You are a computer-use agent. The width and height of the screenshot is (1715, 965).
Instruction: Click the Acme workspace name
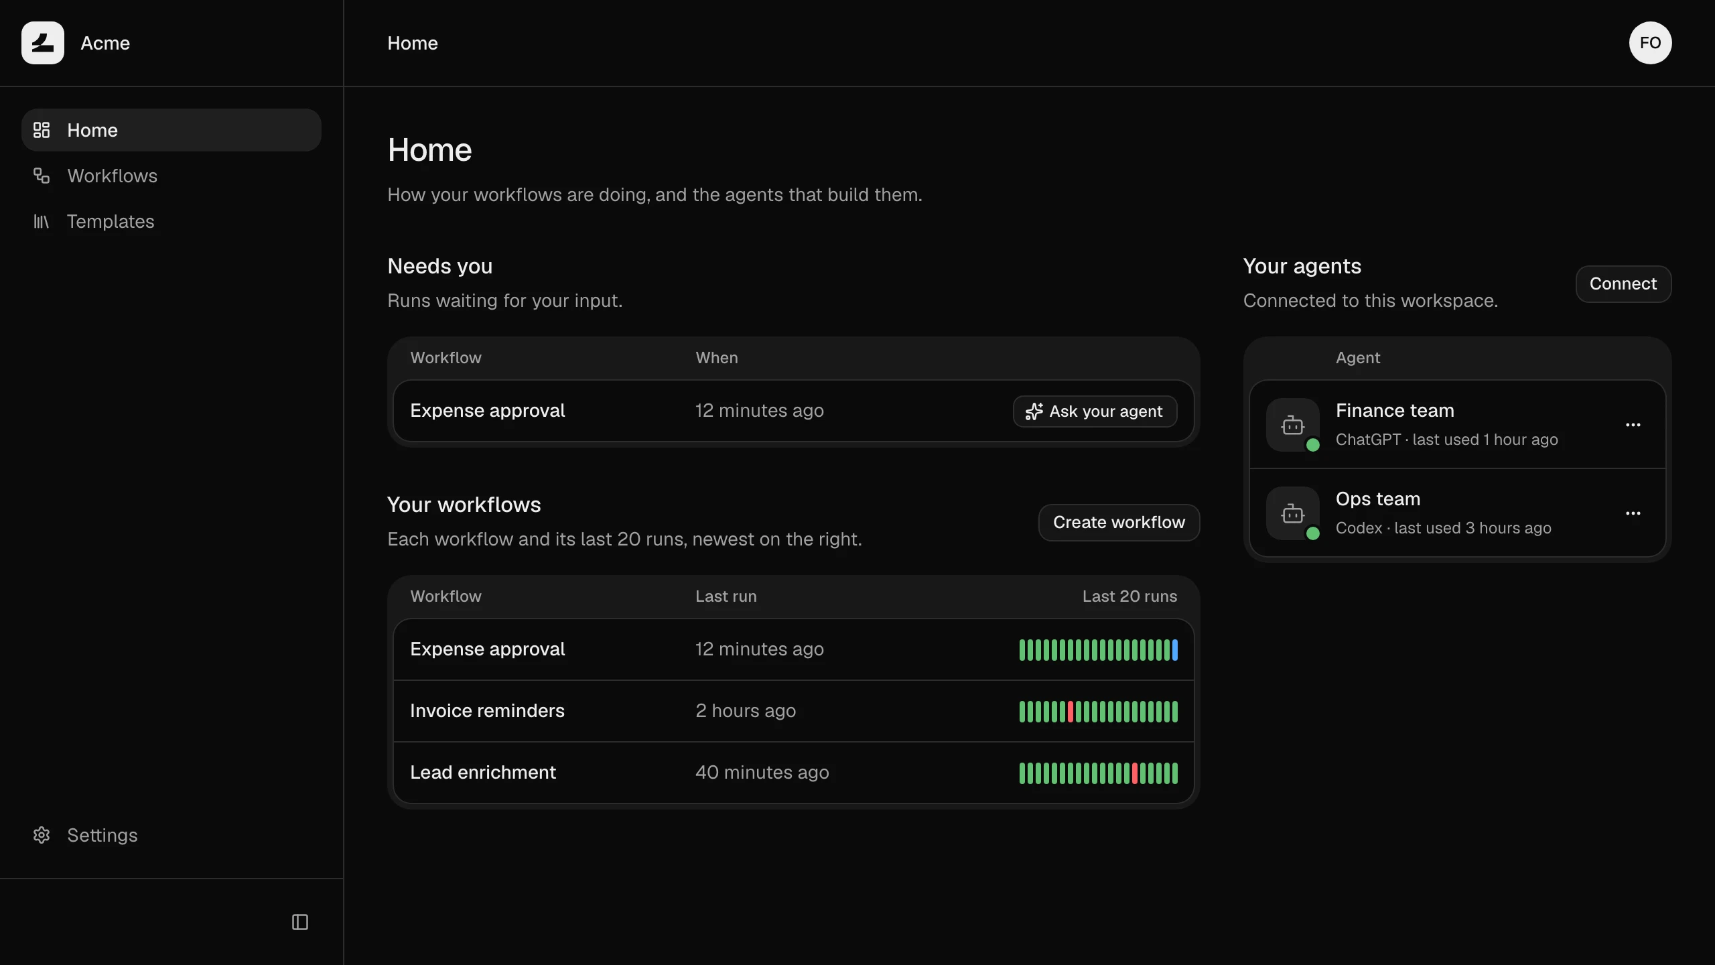105,43
